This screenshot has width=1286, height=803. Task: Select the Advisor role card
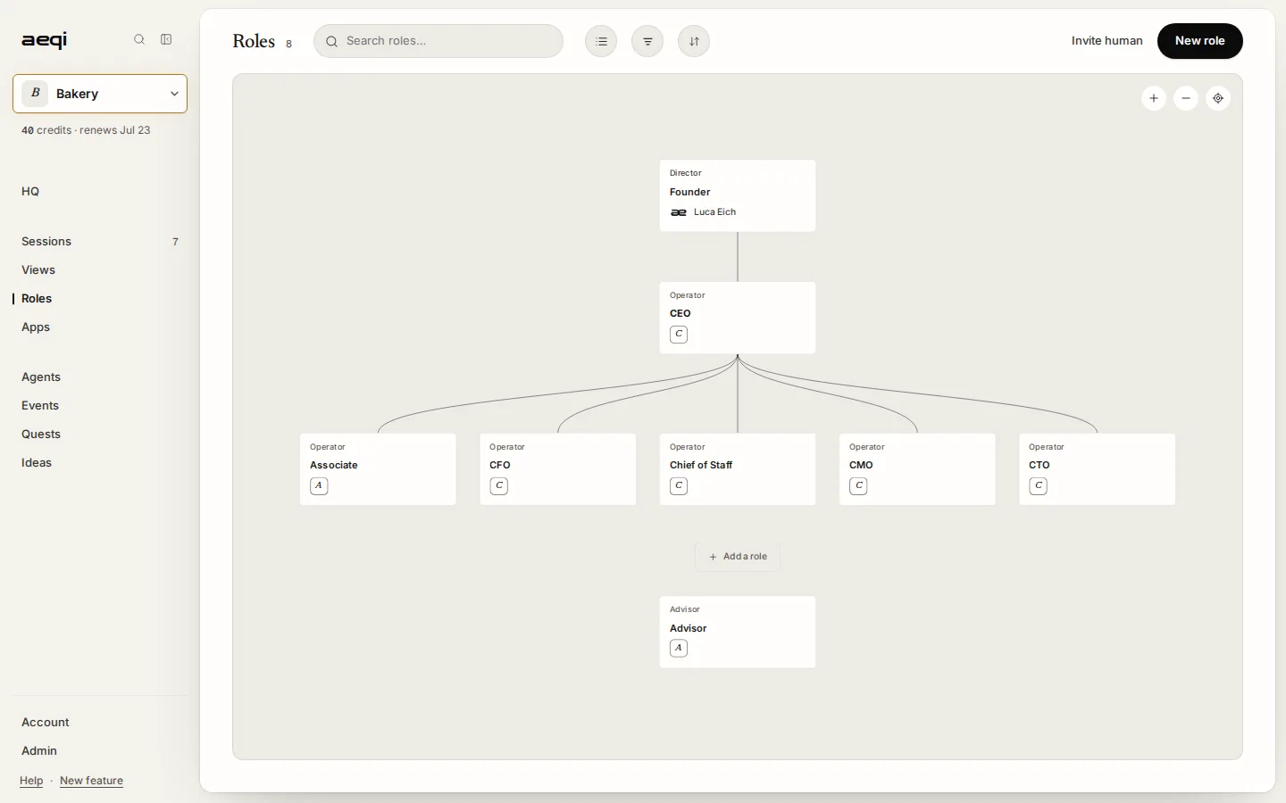click(x=738, y=632)
